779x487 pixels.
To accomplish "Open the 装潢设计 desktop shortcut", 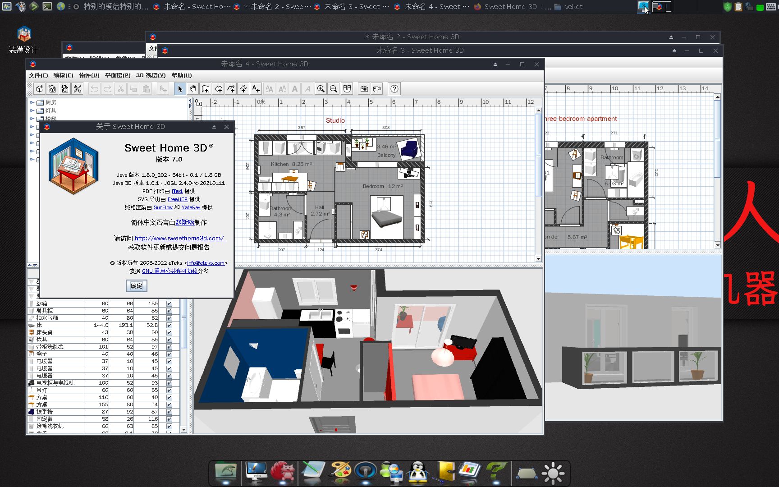I will (23, 40).
